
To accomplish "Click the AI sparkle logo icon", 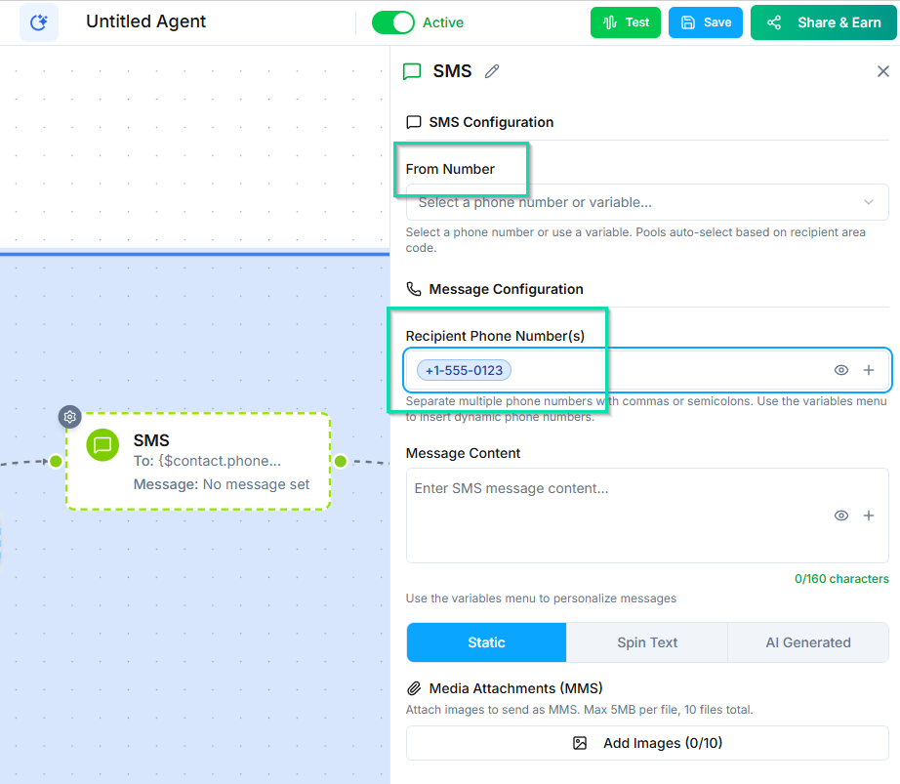I will pyautogui.click(x=39, y=22).
